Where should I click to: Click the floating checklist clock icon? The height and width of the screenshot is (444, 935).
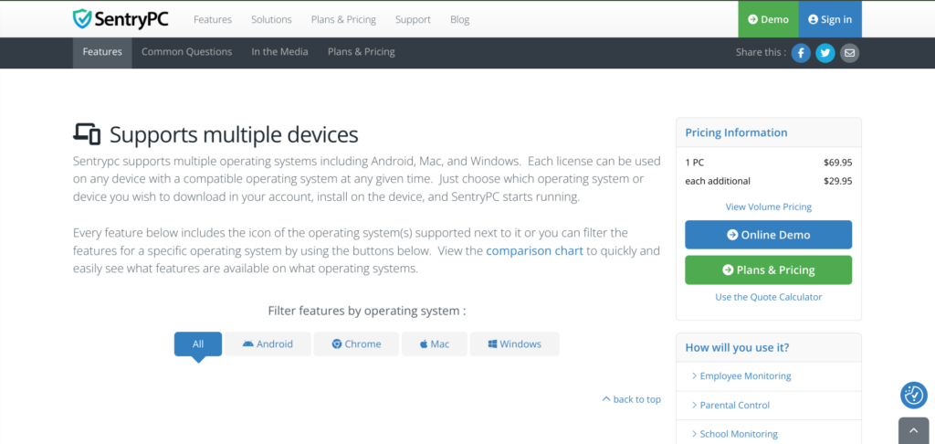[x=913, y=395]
